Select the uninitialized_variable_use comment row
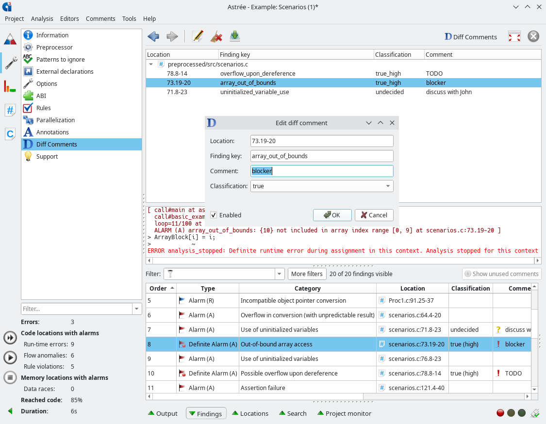 tap(343, 92)
